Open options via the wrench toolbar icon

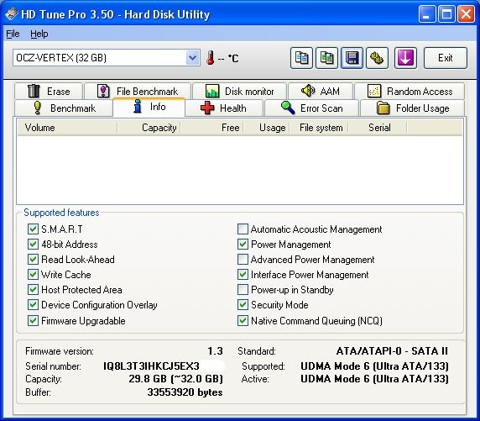(x=377, y=58)
